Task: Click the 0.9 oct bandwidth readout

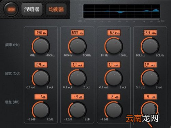Action: (41, 65)
